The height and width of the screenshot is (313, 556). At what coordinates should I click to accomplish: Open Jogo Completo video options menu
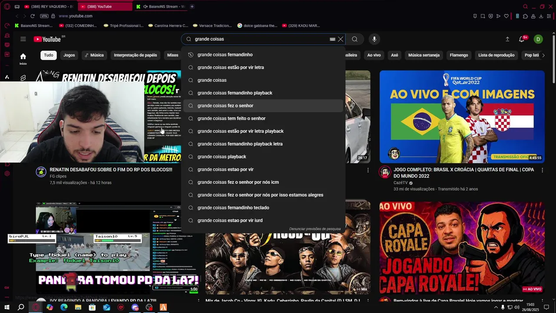[x=542, y=170]
